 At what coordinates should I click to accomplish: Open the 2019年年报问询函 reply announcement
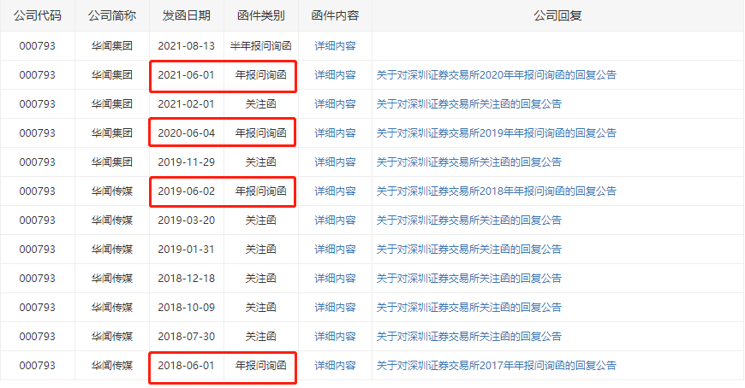pyautogui.click(x=496, y=133)
